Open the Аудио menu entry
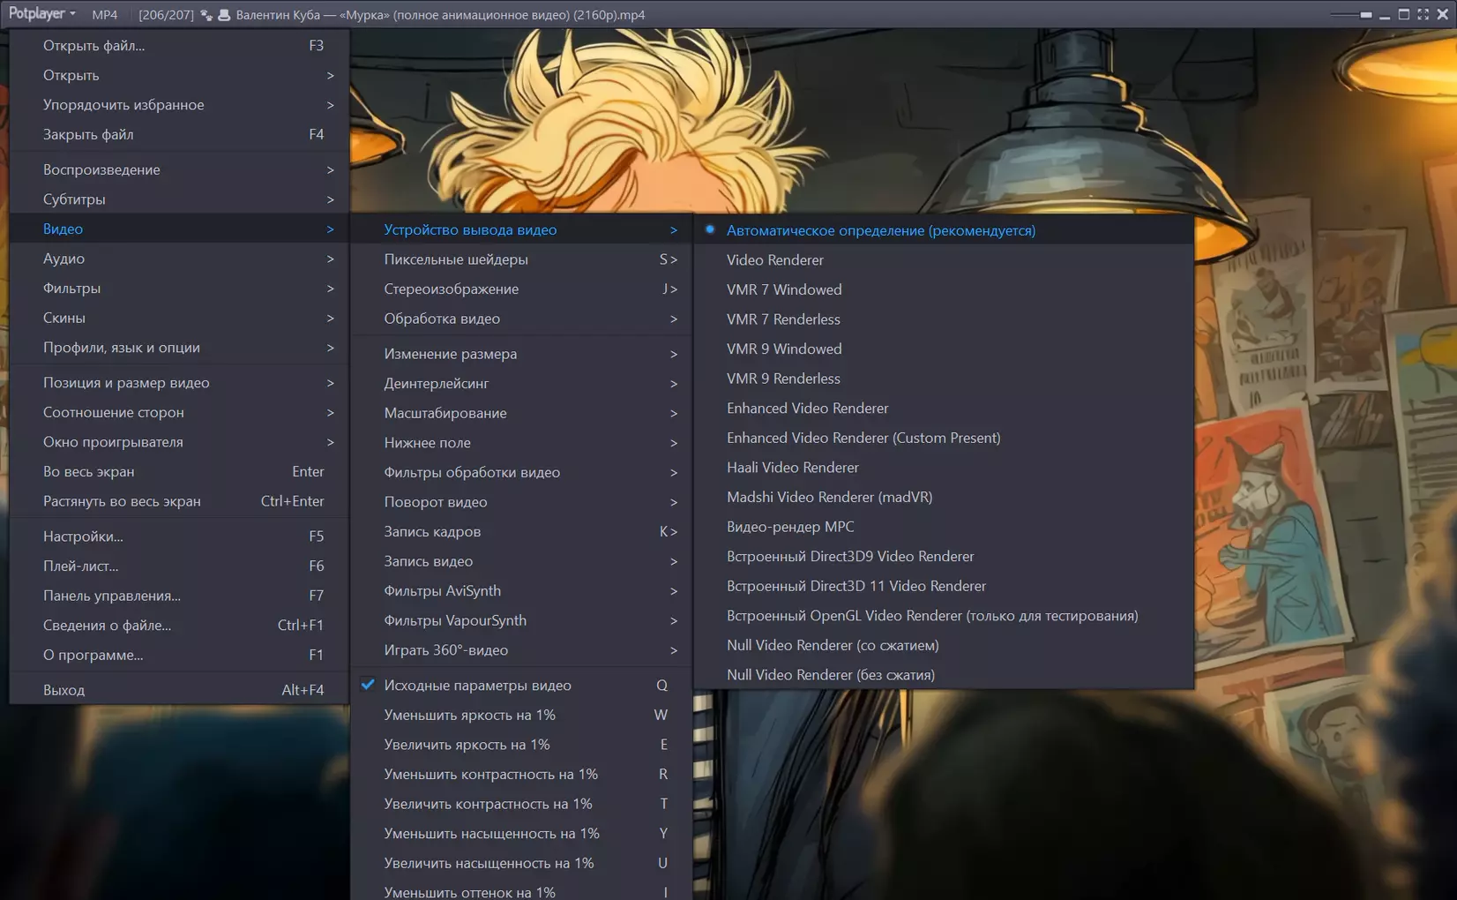The width and height of the screenshot is (1457, 900). coord(179,259)
